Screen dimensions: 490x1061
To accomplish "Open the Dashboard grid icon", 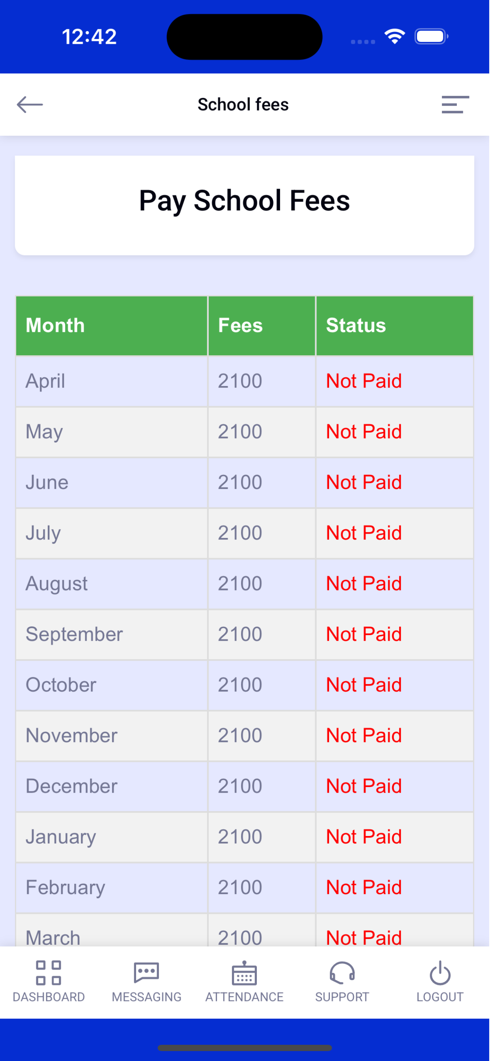I will point(49,973).
